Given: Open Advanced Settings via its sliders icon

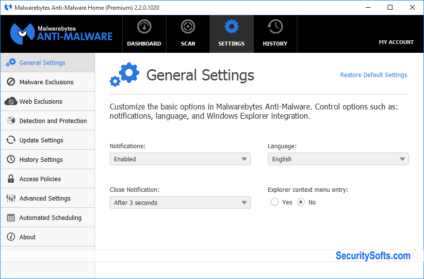Looking at the screenshot, I should coord(11,198).
